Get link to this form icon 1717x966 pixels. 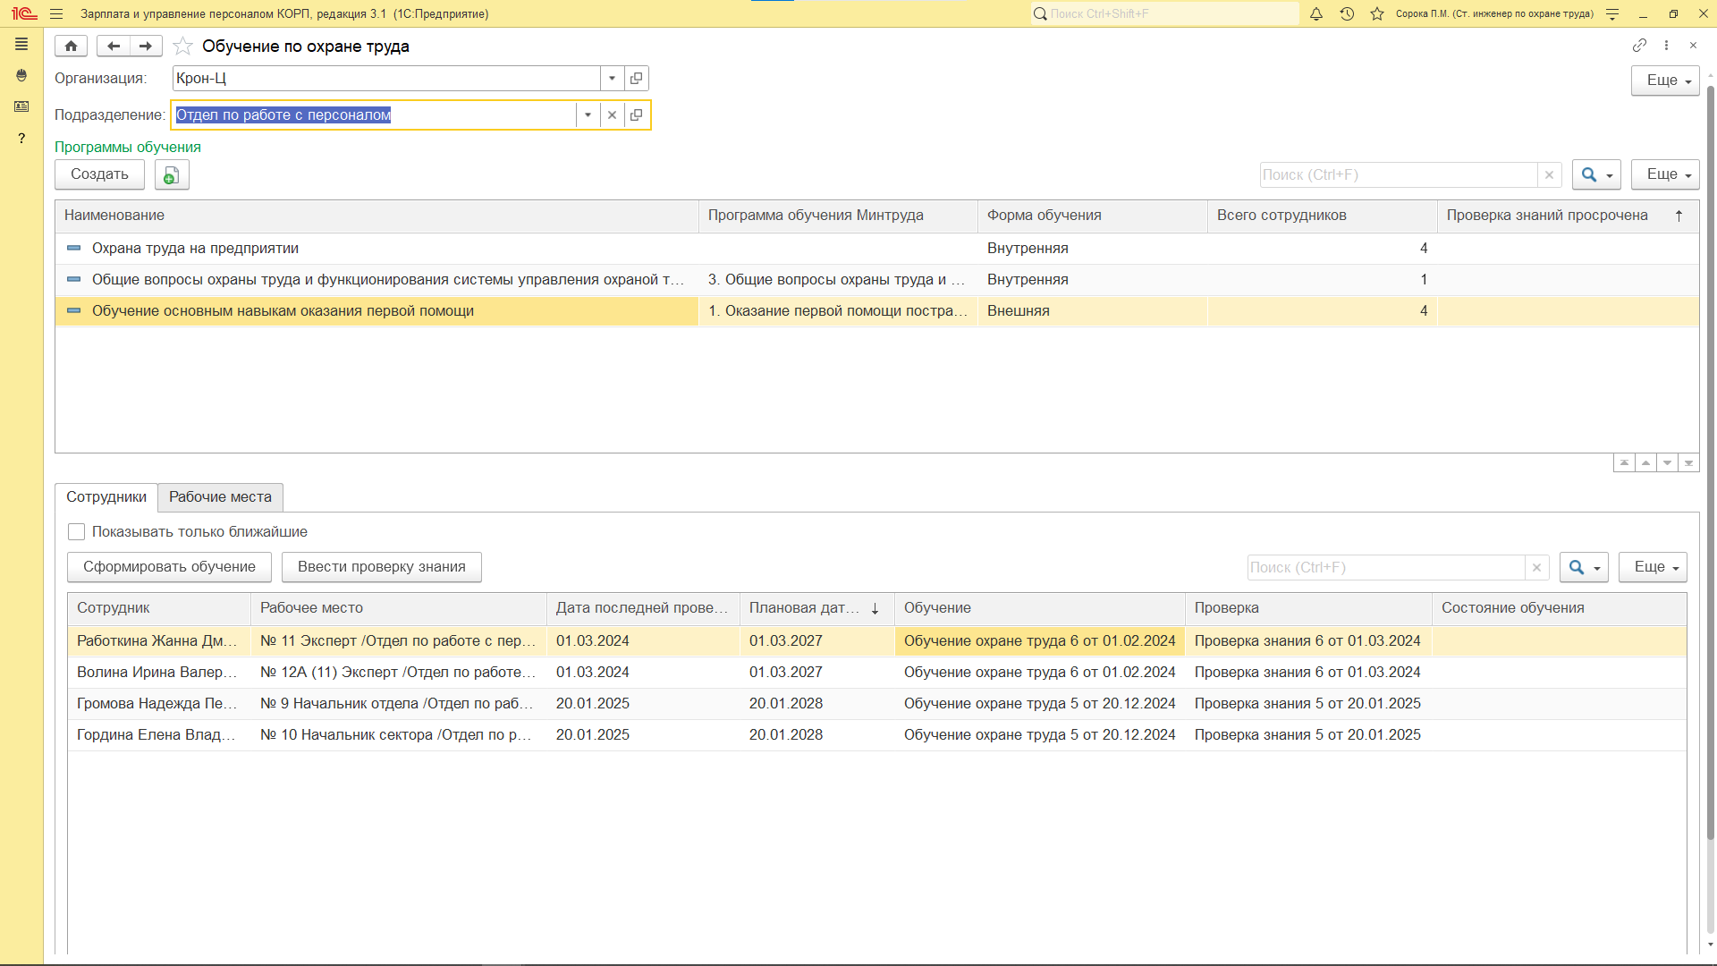(1639, 46)
